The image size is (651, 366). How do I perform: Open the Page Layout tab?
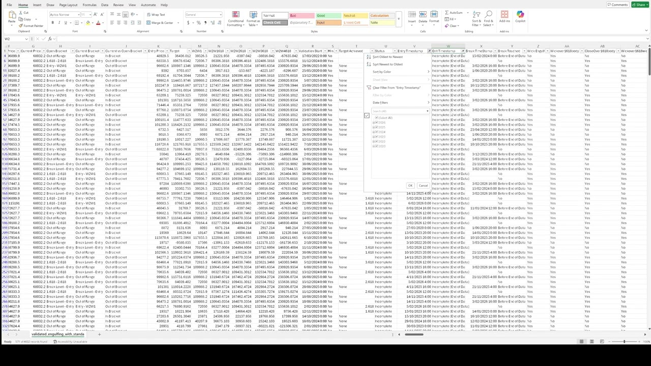pyautogui.click(x=68, y=5)
